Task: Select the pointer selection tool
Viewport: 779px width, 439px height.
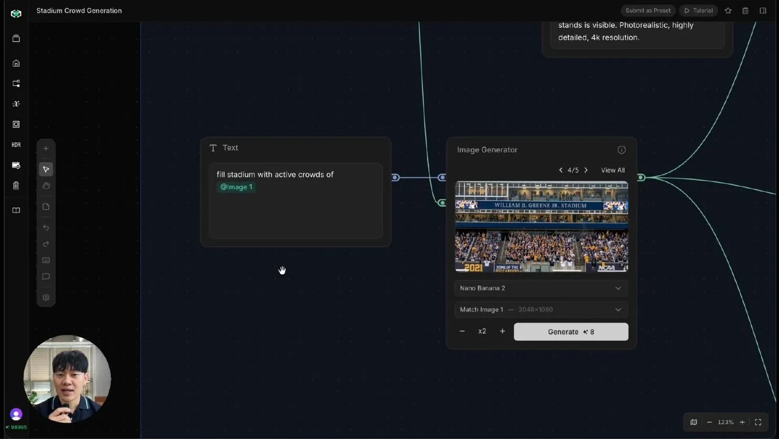Action: (46, 169)
